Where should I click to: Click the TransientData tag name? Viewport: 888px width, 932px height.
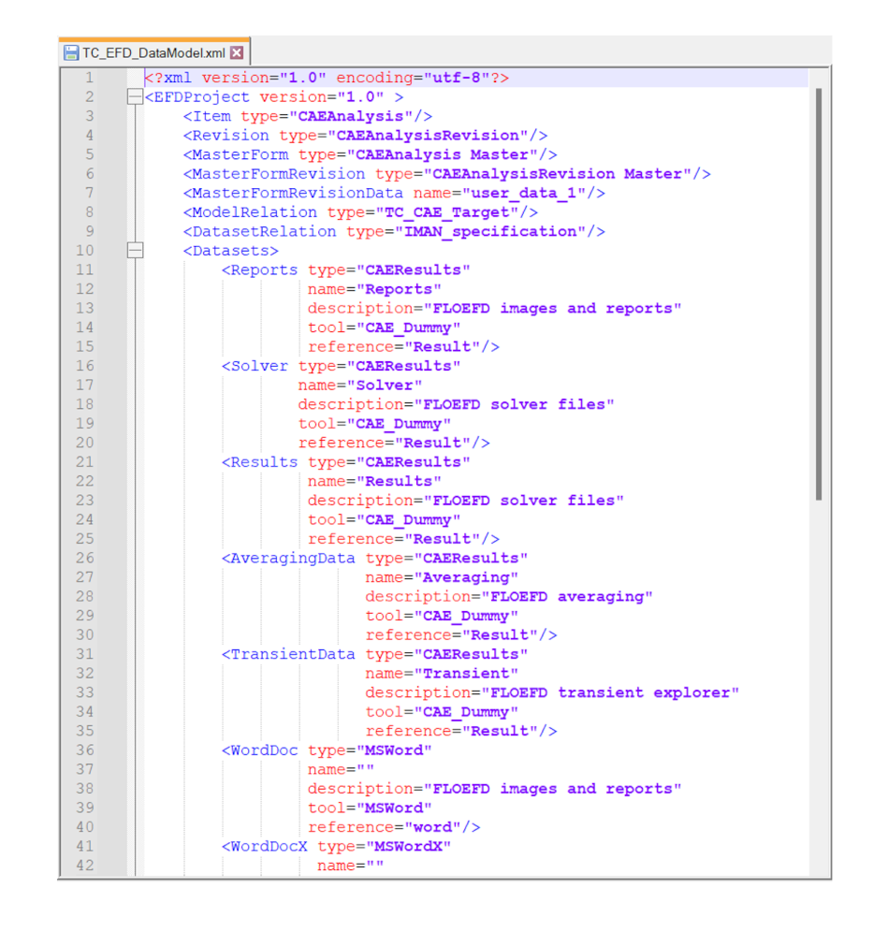tap(292, 654)
